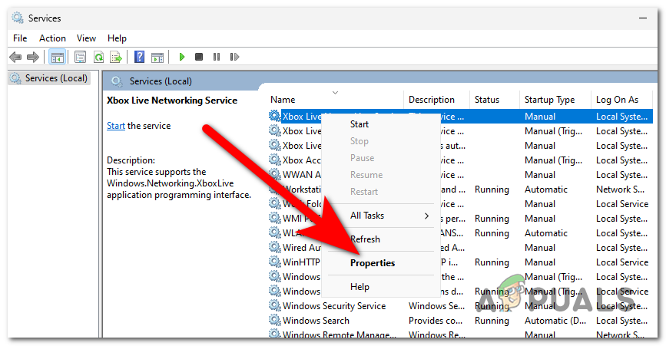The image size is (666, 346).
Task: Click the blue Help question mark icon
Action: 139,57
